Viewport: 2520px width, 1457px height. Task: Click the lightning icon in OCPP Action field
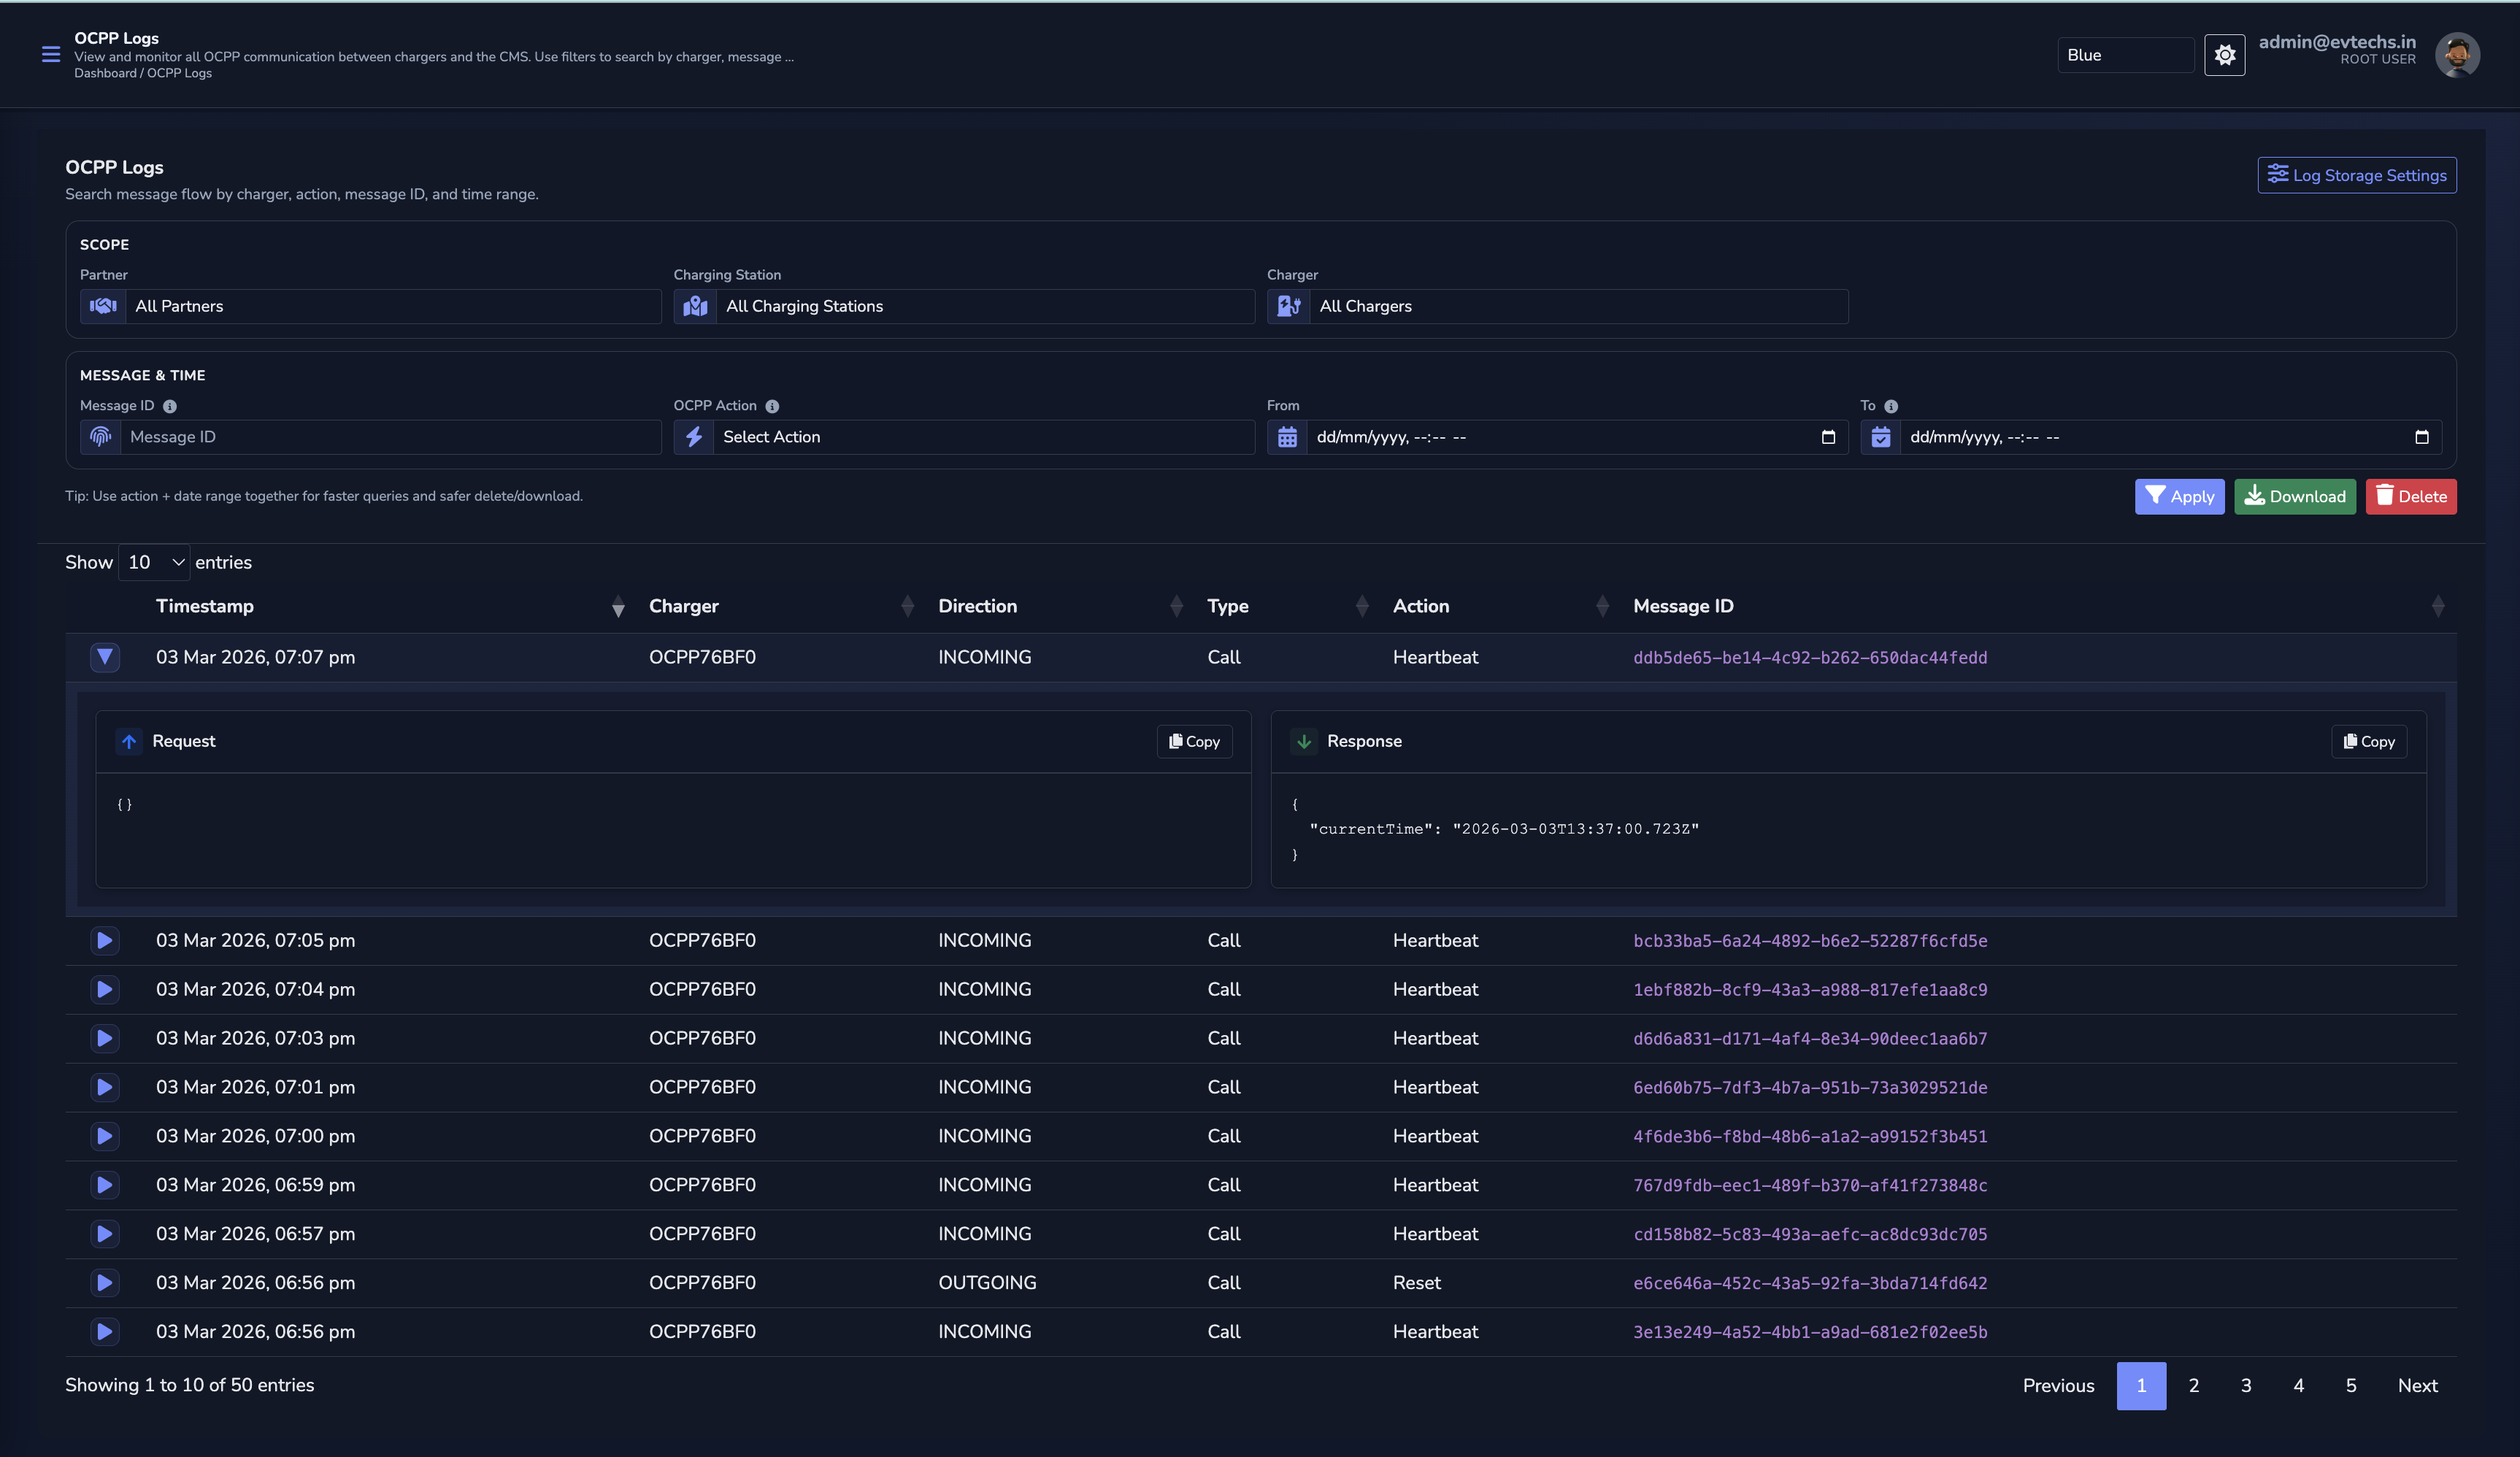pos(694,437)
